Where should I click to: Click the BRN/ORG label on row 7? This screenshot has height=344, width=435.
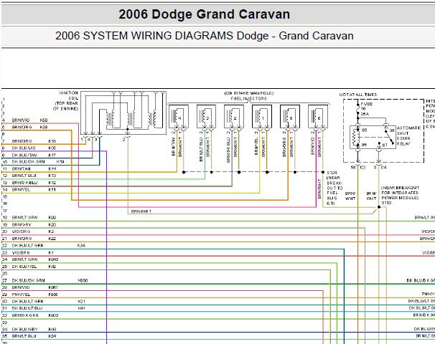pyautogui.click(x=22, y=141)
